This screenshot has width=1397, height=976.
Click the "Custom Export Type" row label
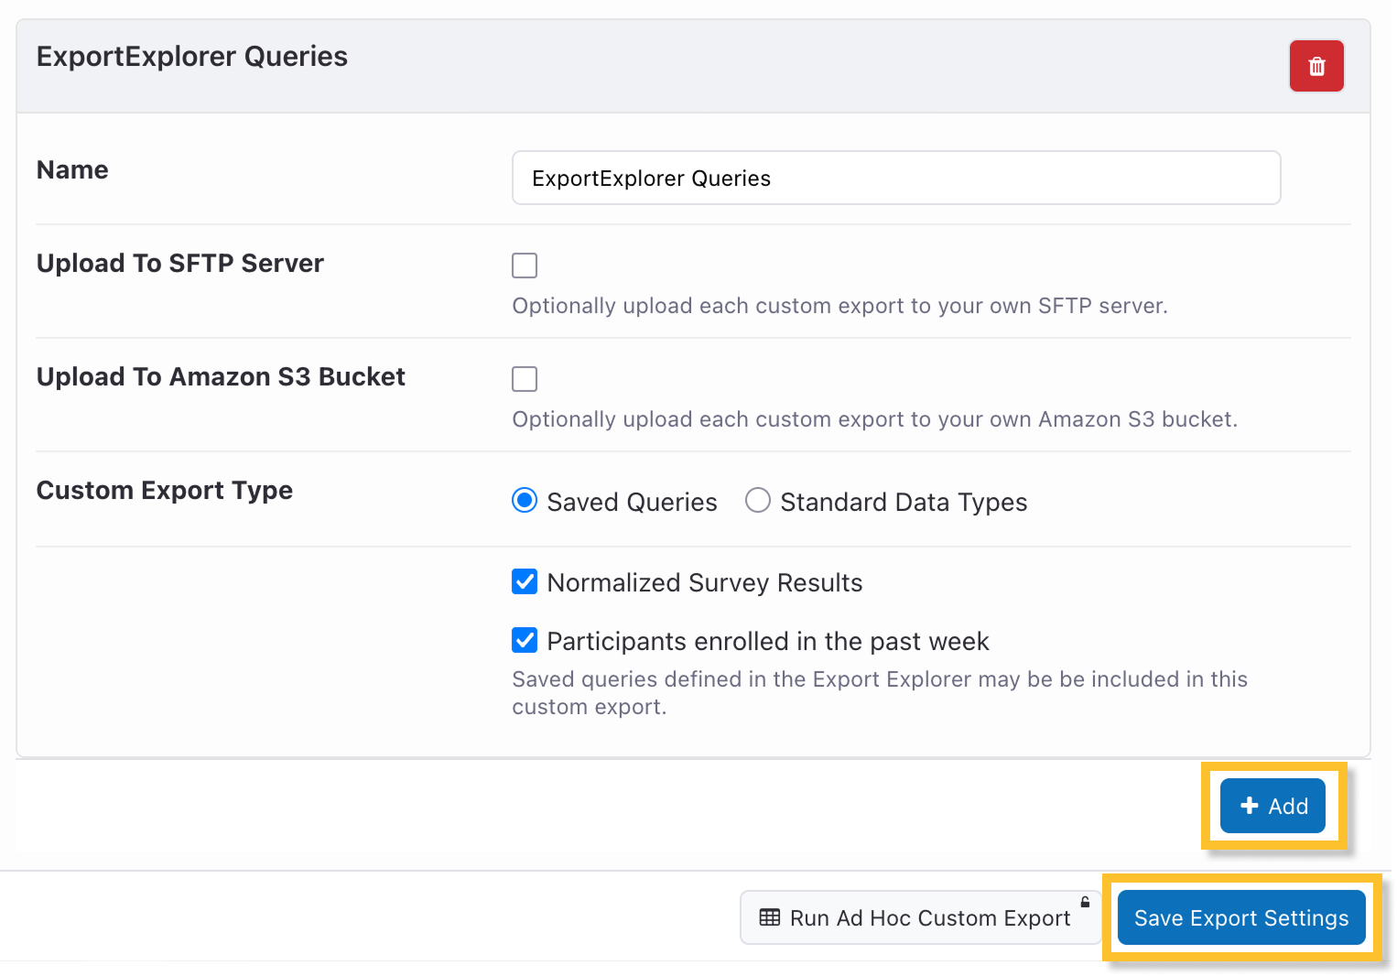coord(165,491)
